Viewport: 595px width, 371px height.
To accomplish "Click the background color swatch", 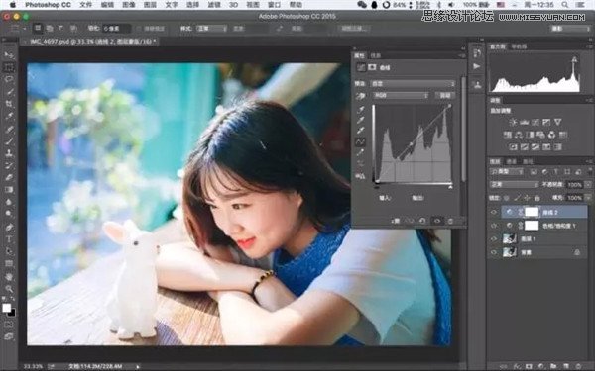I will (12, 313).
